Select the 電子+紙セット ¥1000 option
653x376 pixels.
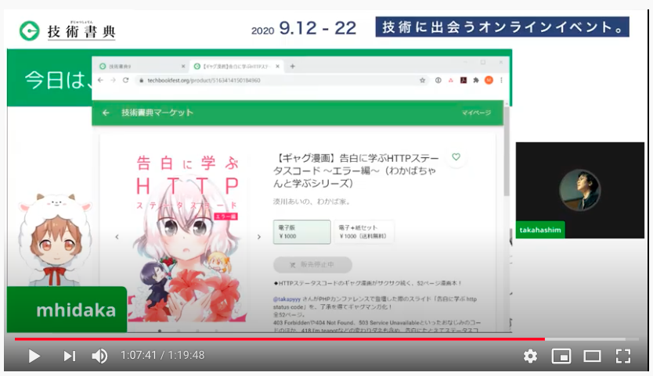point(363,231)
